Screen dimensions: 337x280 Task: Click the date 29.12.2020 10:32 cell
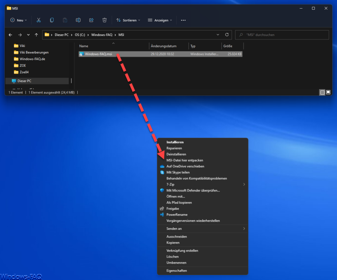[162, 54]
